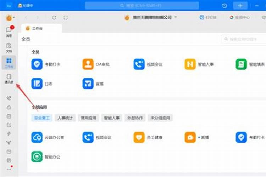Select the 安全复工 category tab
The height and width of the screenshot is (177, 266).
(42, 118)
